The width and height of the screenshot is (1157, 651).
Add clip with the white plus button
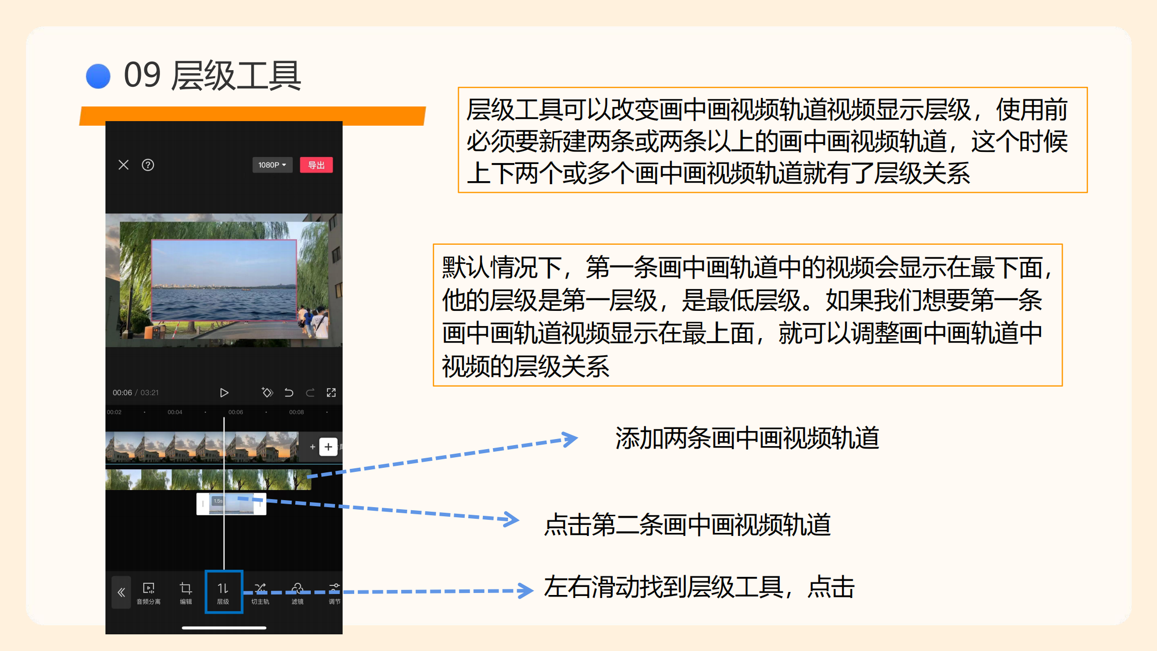click(328, 447)
